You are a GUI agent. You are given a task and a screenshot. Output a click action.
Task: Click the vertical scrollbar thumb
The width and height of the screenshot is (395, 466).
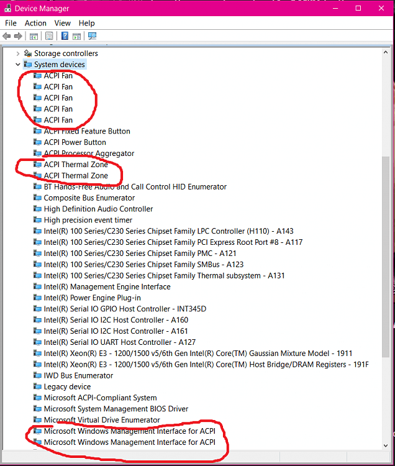(x=386, y=257)
